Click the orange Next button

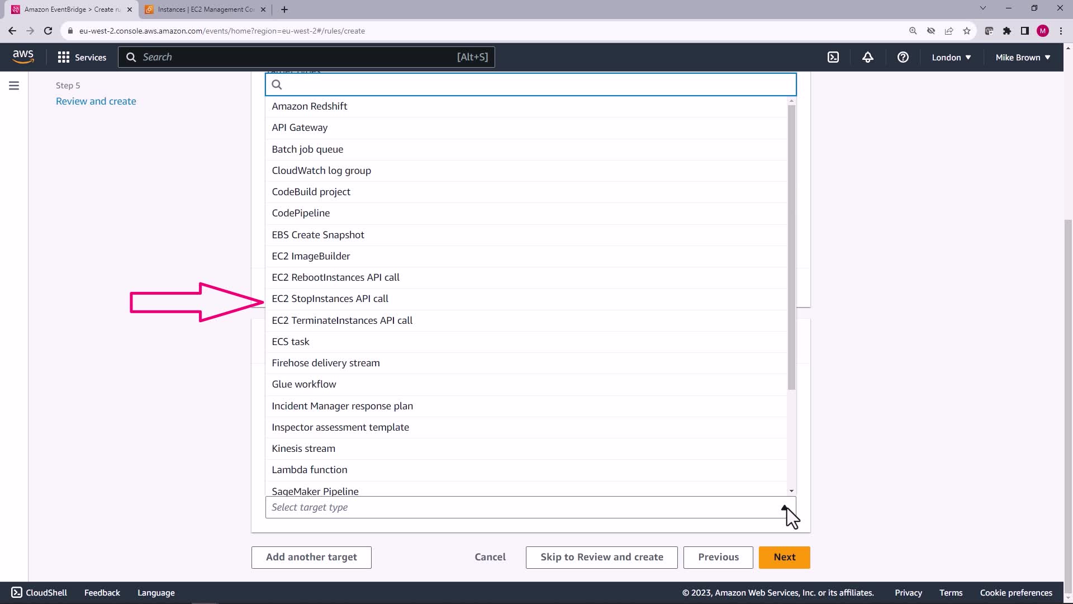[x=784, y=557]
